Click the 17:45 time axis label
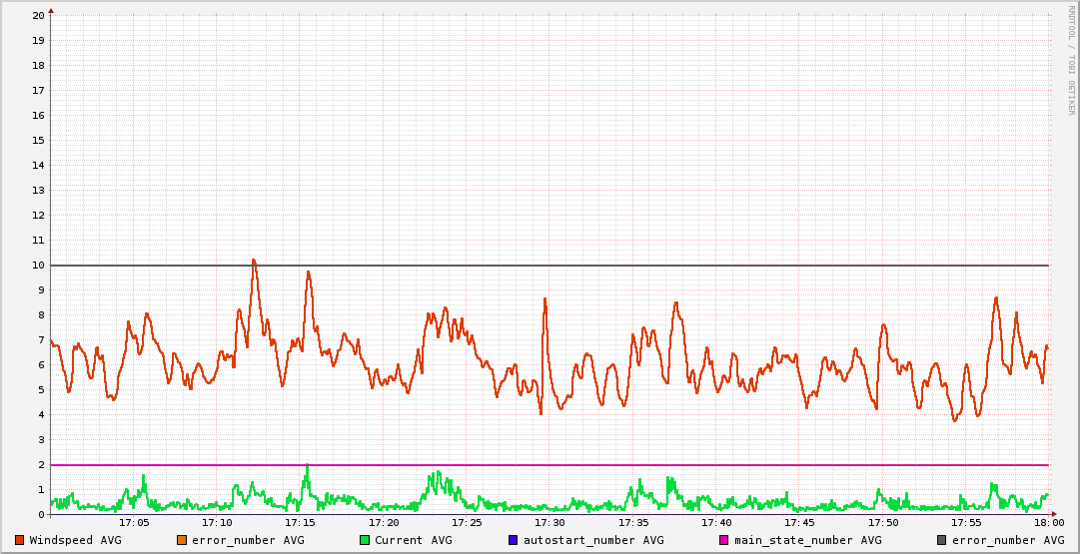The height and width of the screenshot is (554, 1080). point(799,522)
